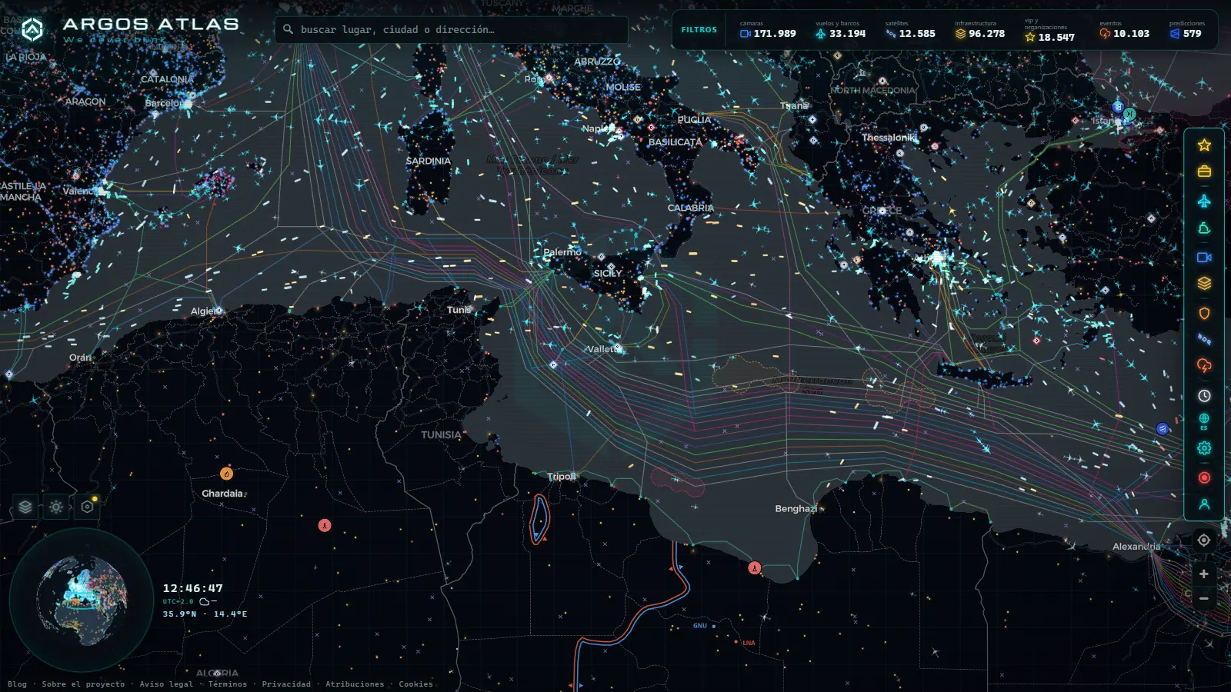The height and width of the screenshot is (692, 1231).
Task: Open the Blog footer link
Action: tap(17, 684)
